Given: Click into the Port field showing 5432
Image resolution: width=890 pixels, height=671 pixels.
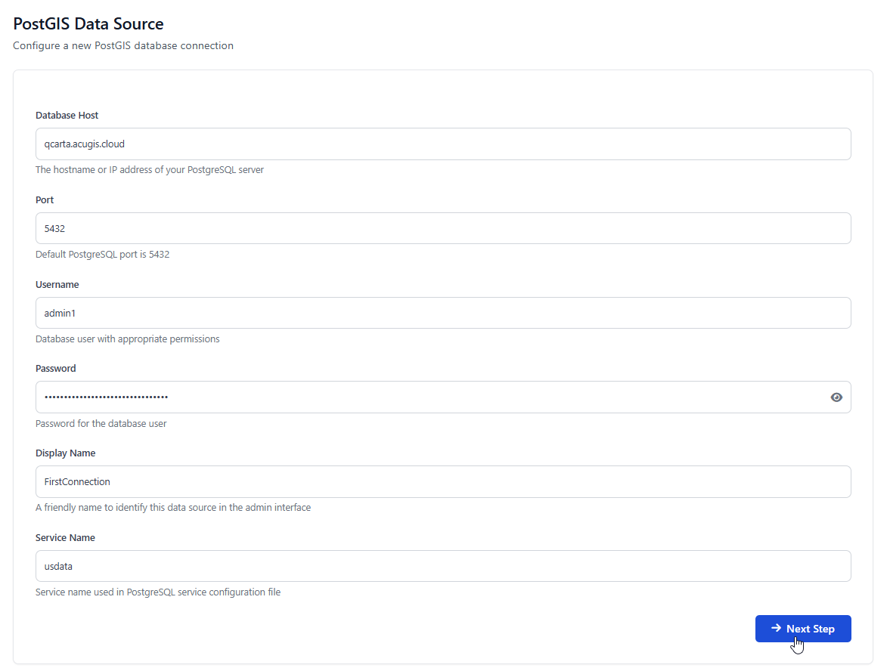Looking at the screenshot, I should tap(443, 228).
